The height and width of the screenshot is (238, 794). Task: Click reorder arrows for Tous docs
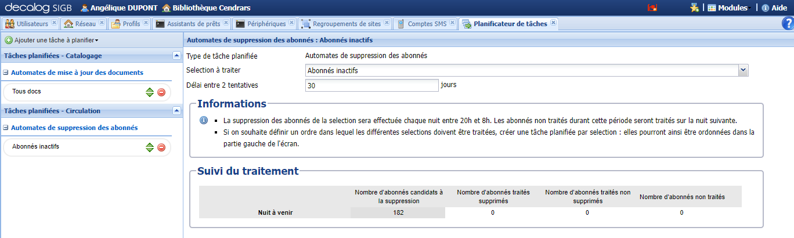(x=150, y=92)
